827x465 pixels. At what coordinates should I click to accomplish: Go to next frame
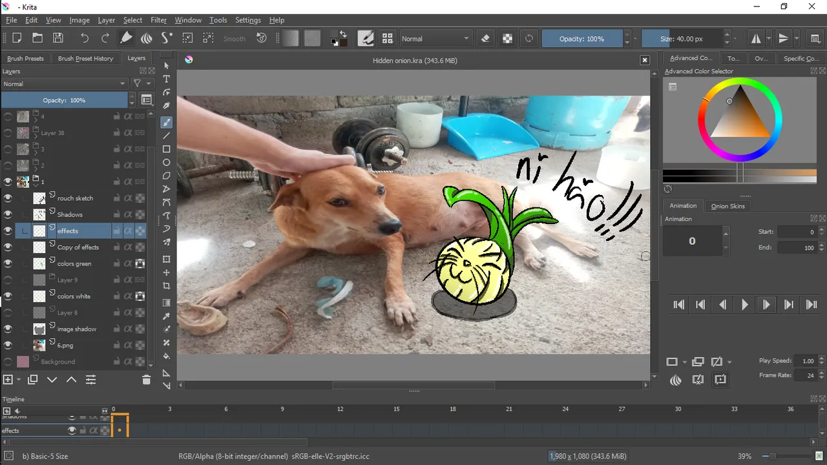tap(766, 304)
